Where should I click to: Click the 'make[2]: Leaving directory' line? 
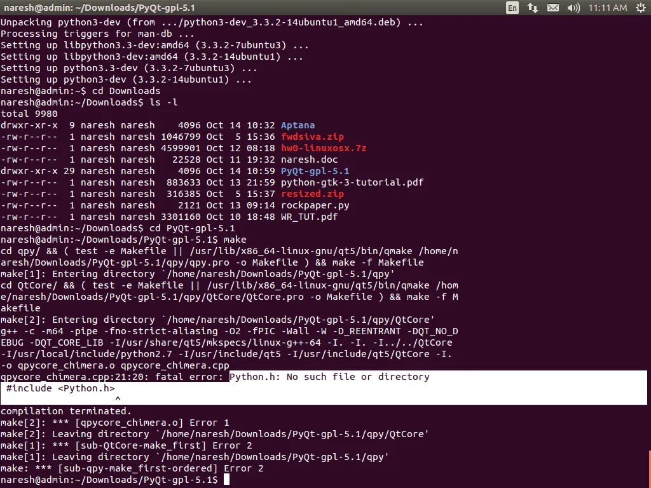tap(215, 434)
